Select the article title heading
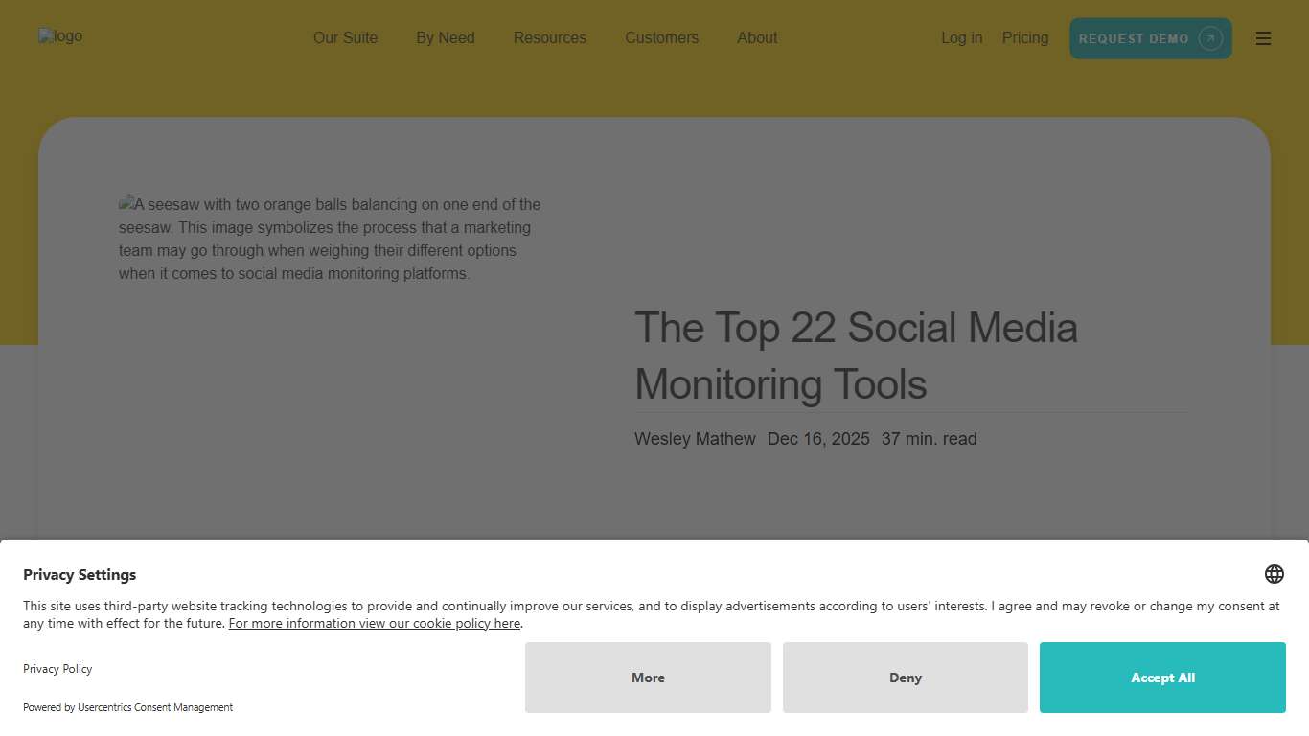 point(856,356)
